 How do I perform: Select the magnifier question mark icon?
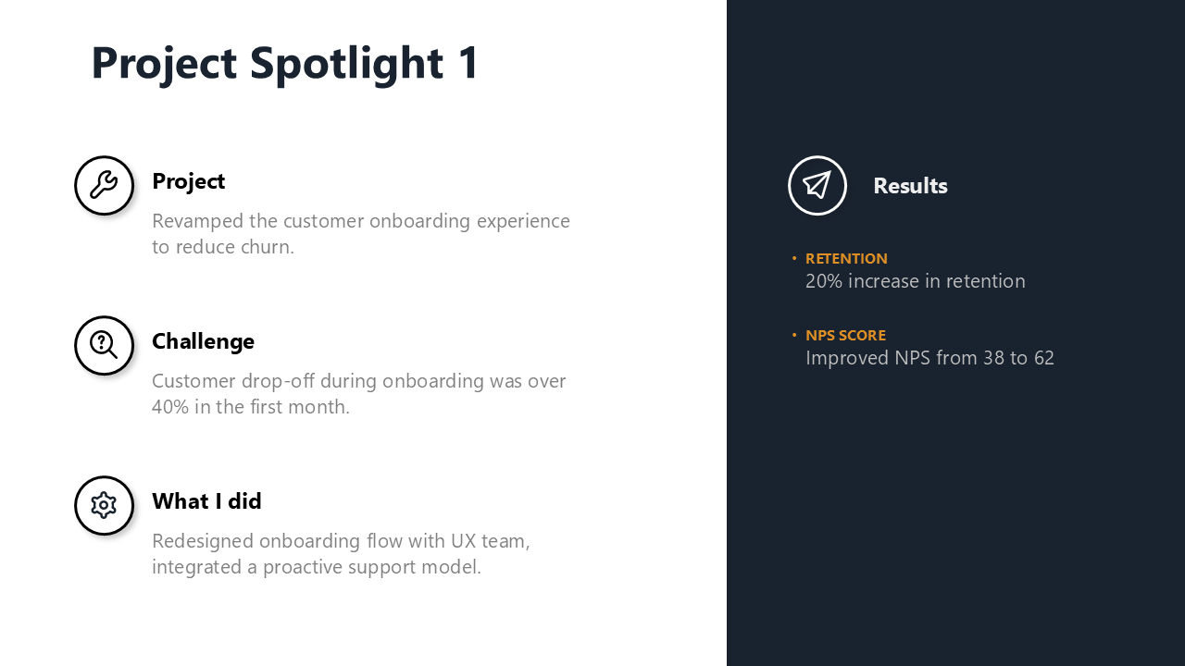tap(104, 345)
